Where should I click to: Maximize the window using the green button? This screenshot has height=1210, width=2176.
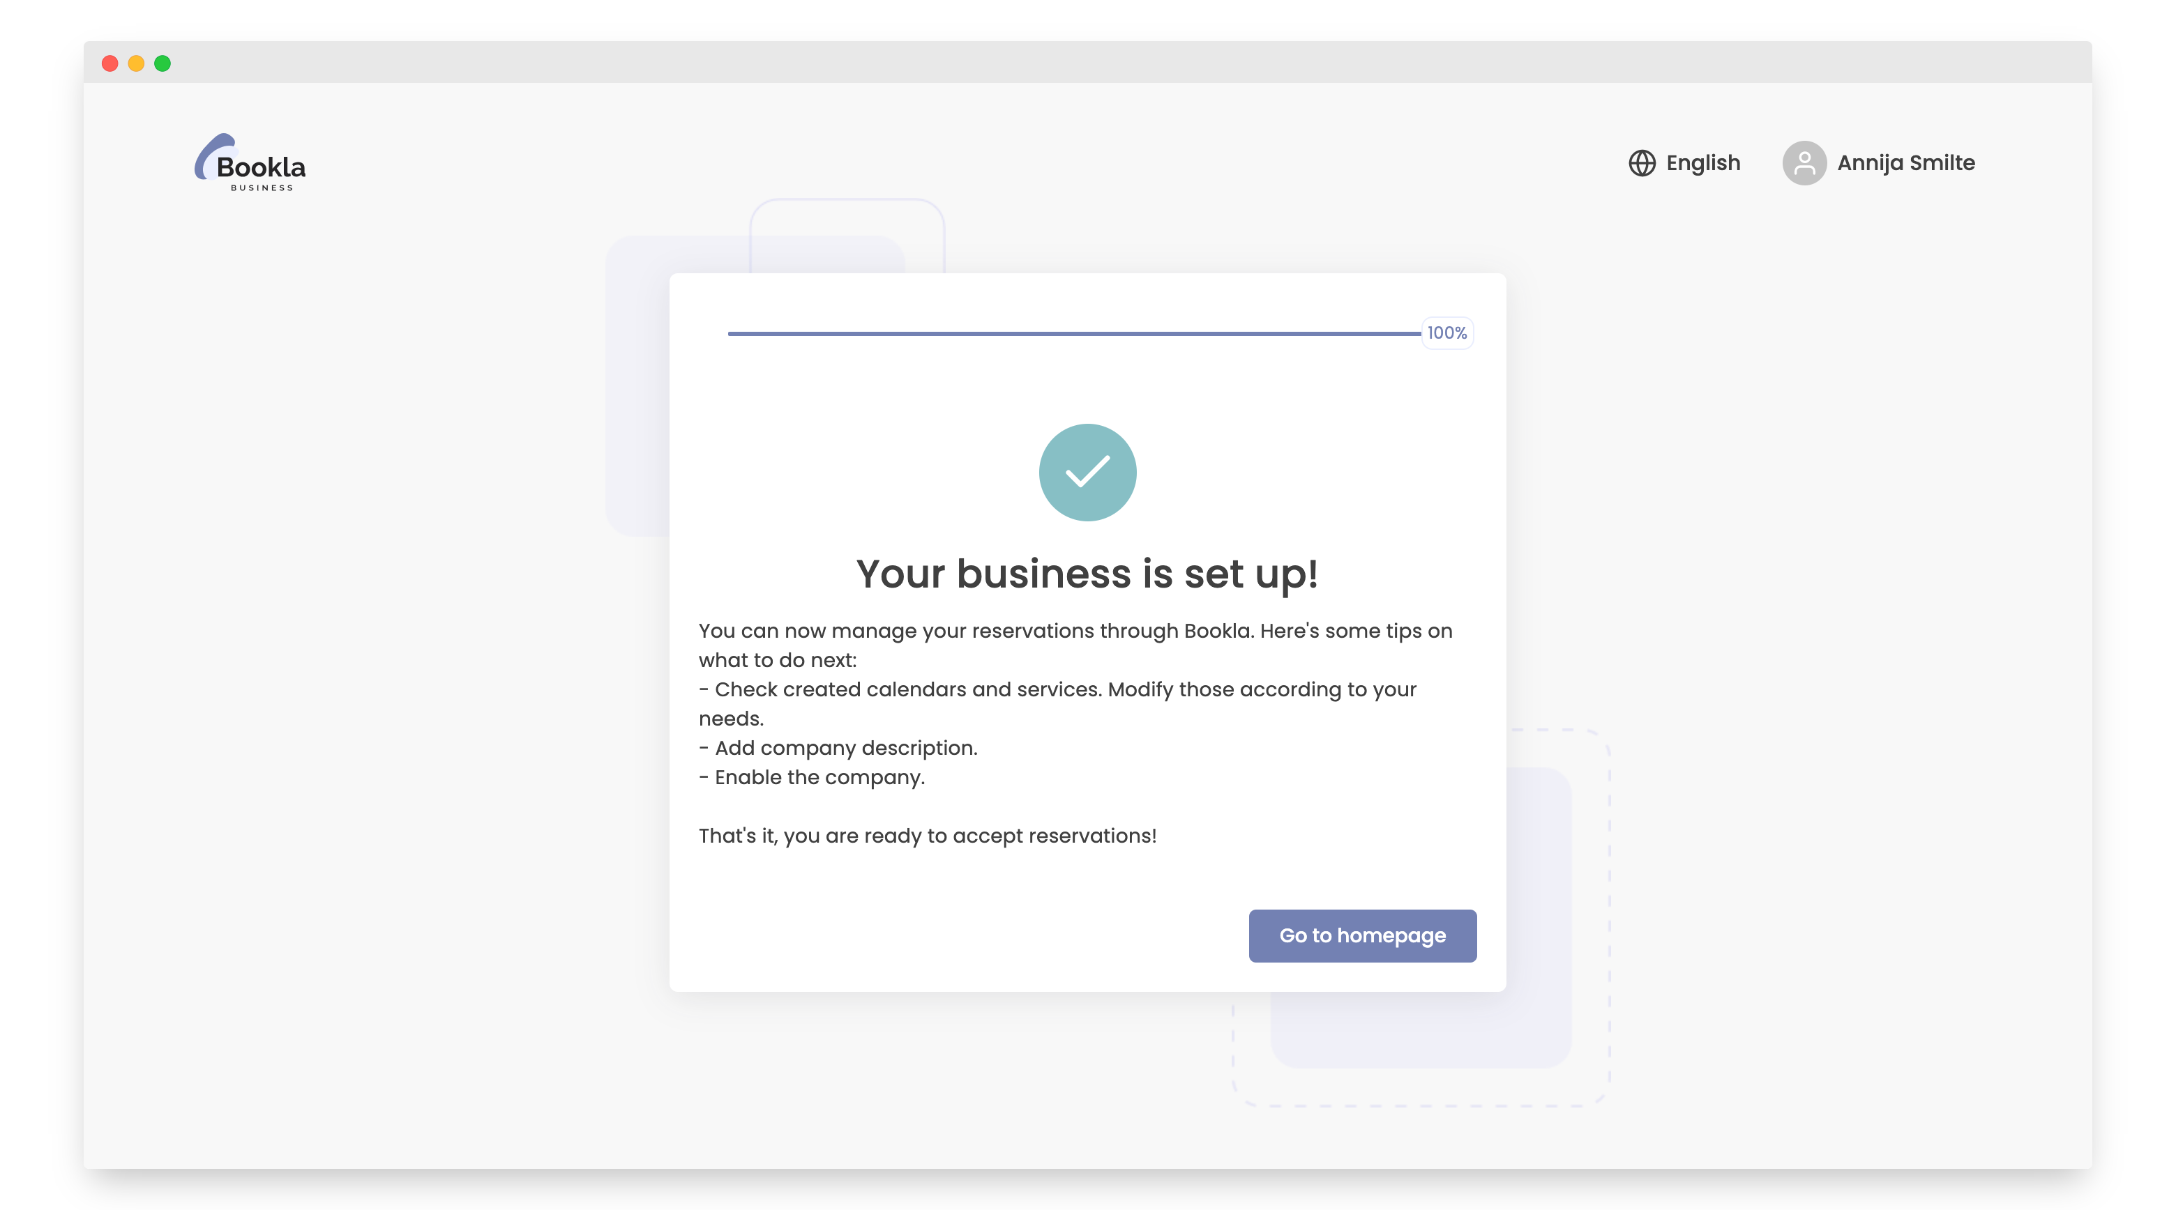pyautogui.click(x=163, y=63)
